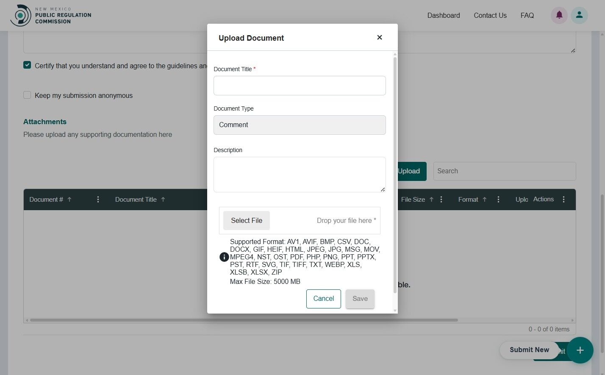Image resolution: width=605 pixels, height=375 pixels.
Task: Click inside the Search field
Action: pyautogui.click(x=504, y=171)
